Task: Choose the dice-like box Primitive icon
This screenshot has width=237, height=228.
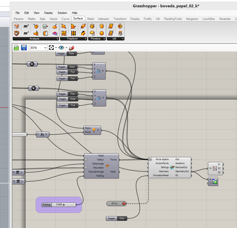Action: pos(92,26)
